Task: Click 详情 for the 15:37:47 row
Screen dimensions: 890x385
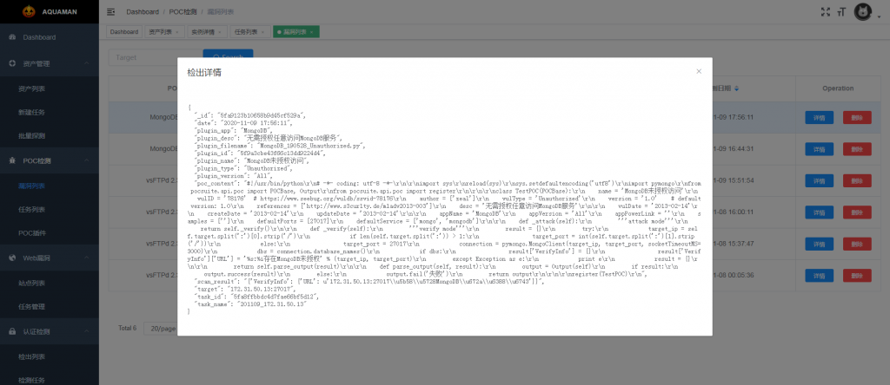Action: pyautogui.click(x=819, y=244)
